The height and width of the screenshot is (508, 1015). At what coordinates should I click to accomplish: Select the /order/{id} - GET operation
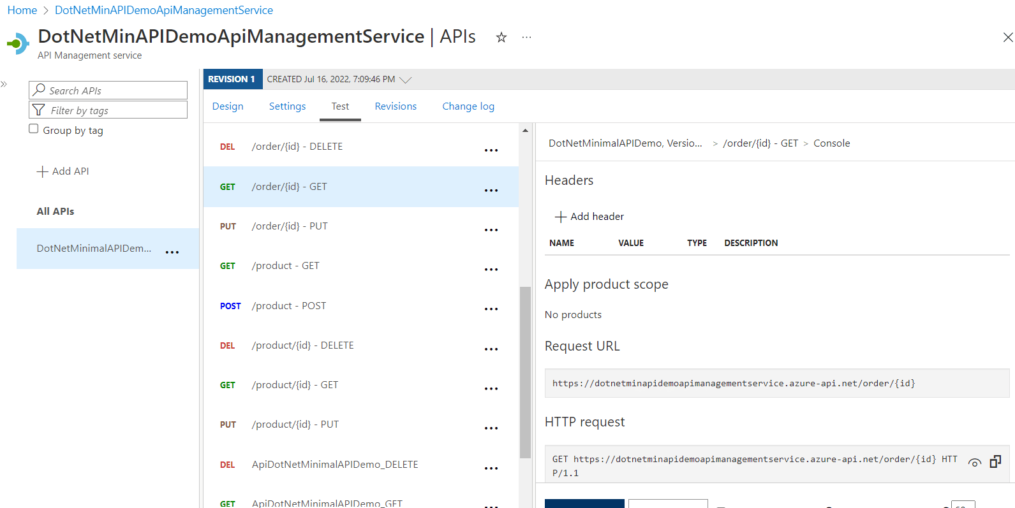pyautogui.click(x=361, y=187)
